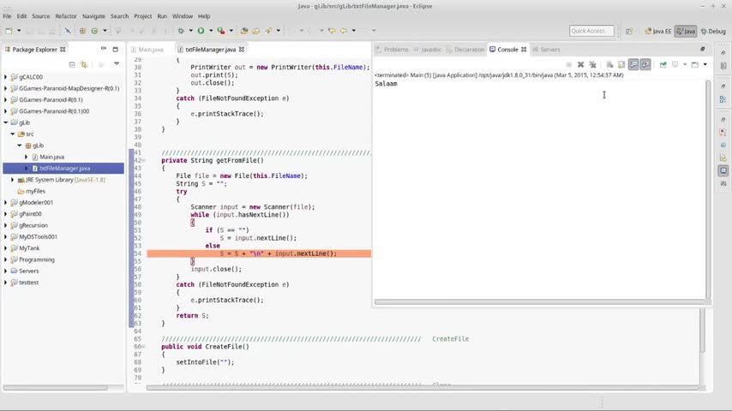Click the editor horizontal scrollbar

[x=423, y=388]
